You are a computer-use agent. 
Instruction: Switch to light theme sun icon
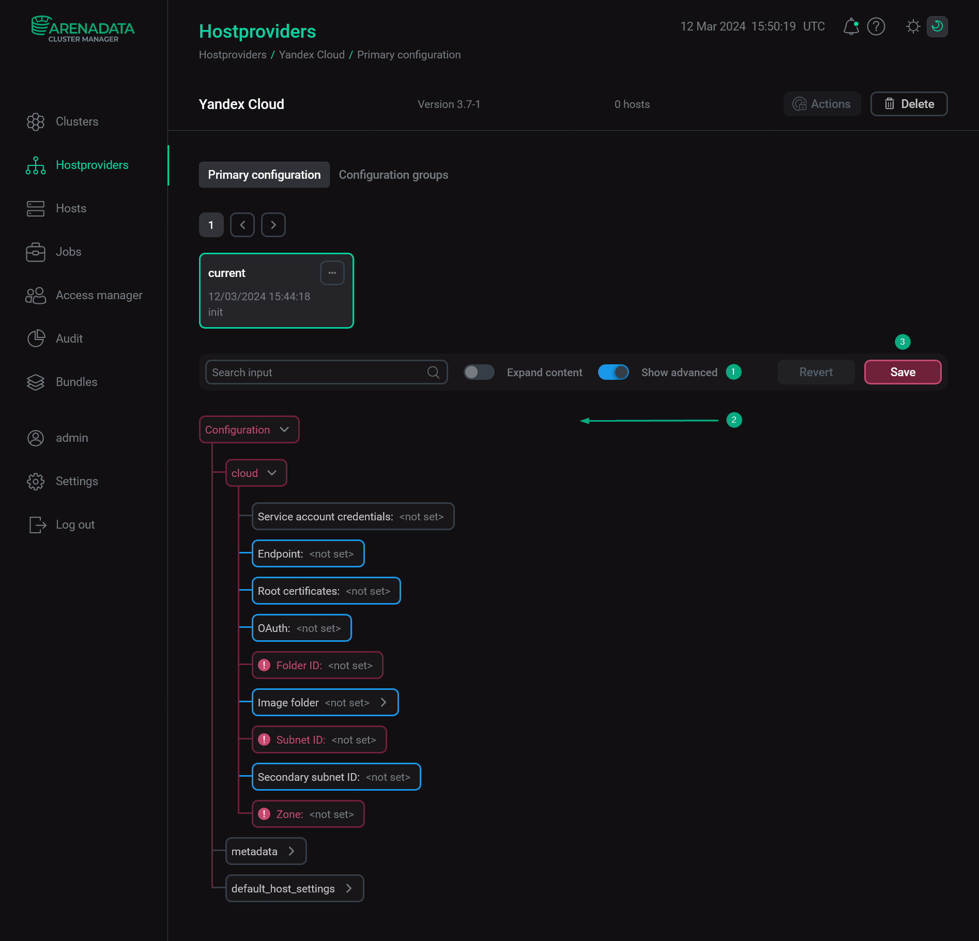913,26
